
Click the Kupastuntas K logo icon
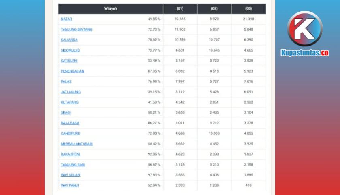[305, 29]
